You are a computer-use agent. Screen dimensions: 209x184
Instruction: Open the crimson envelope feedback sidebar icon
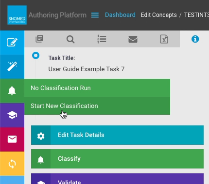(12, 139)
